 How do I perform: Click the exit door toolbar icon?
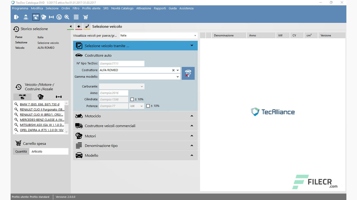[x=16, y=17]
